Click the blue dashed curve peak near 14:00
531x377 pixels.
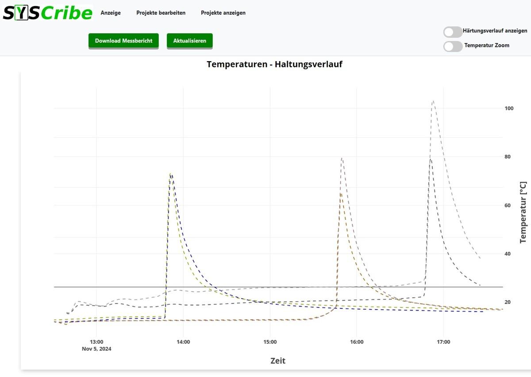172,176
